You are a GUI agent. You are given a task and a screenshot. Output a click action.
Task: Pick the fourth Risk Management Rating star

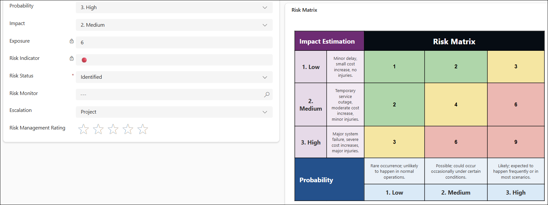[x=128, y=129]
